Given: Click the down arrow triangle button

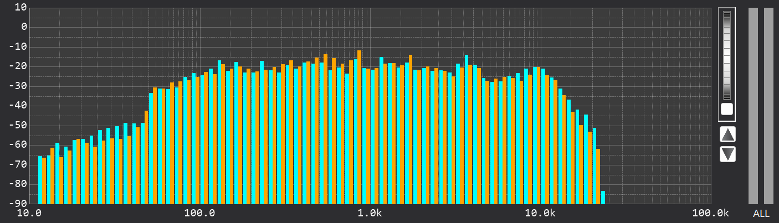Looking at the screenshot, I should 727,154.
